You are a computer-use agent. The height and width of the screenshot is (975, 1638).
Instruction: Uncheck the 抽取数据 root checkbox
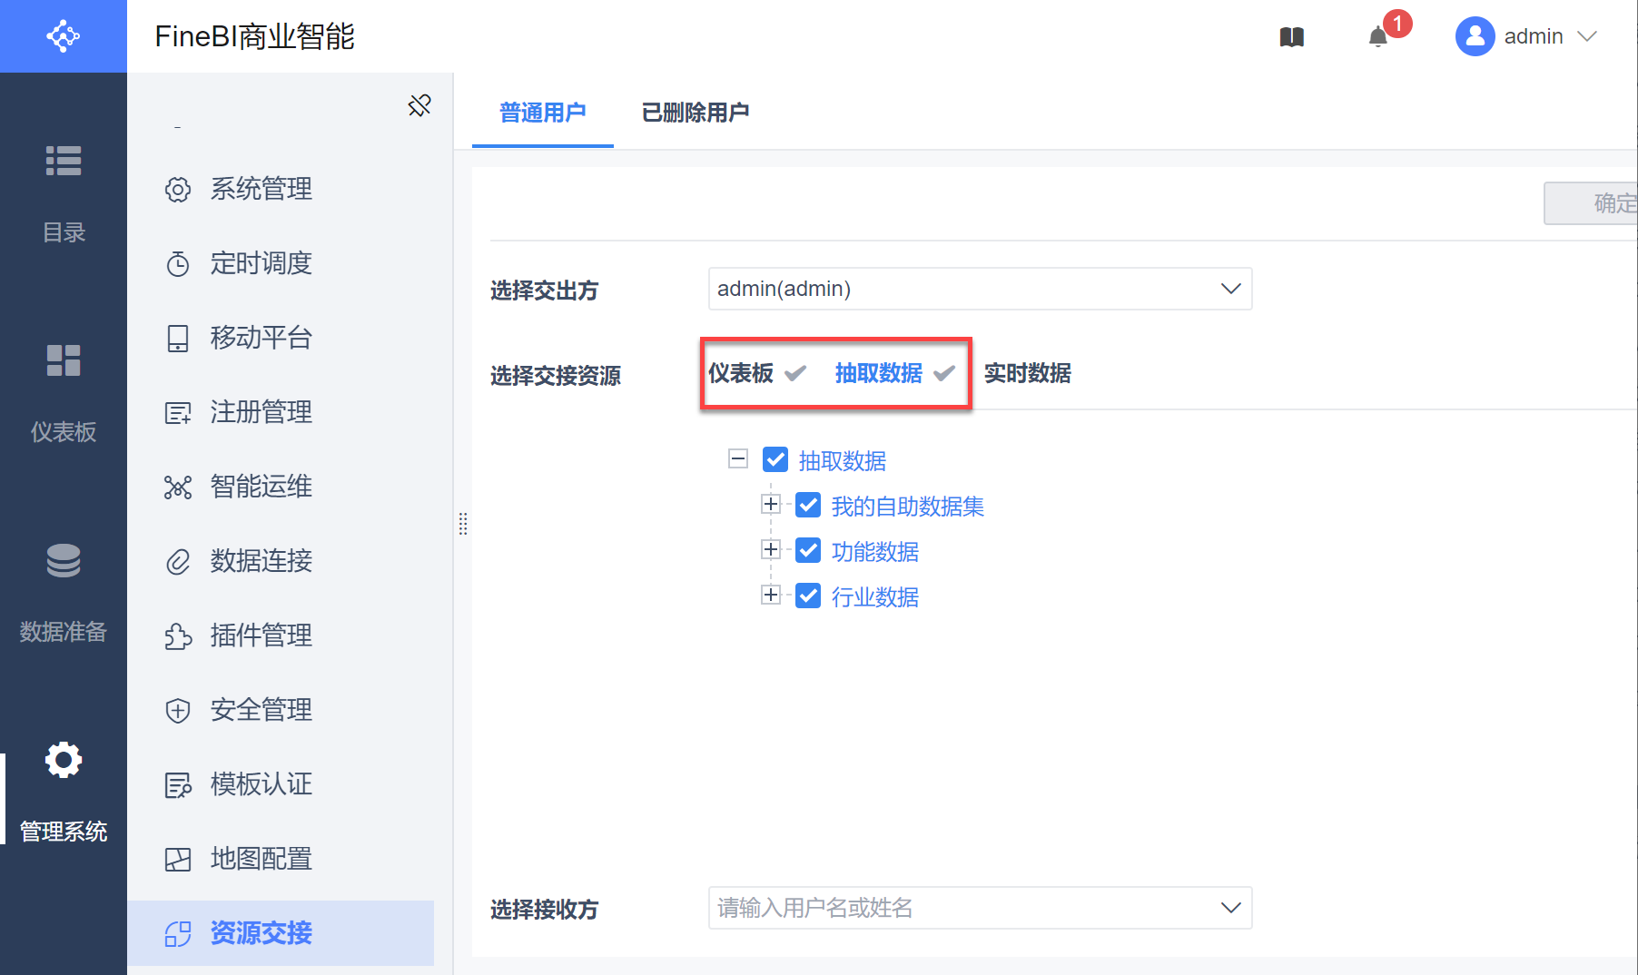775,460
